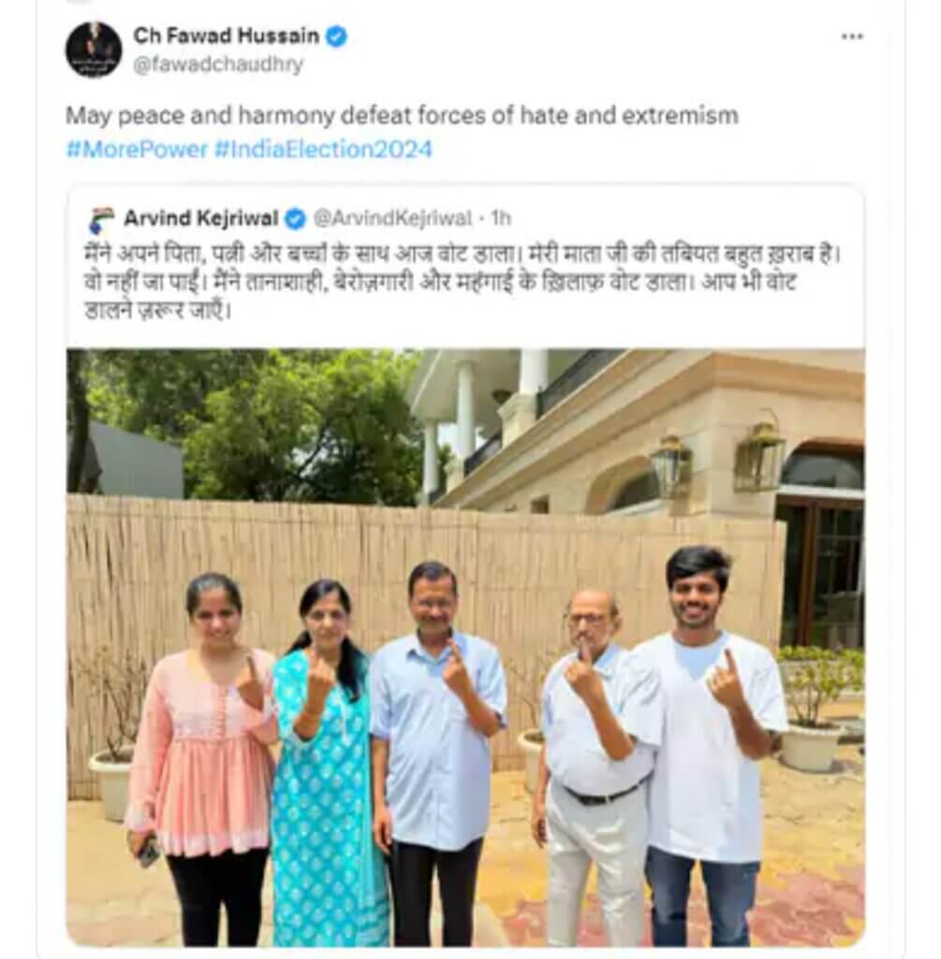The image size is (941, 959).
Task: Click the quoted tweet's Hindi text
Action: 463,282
